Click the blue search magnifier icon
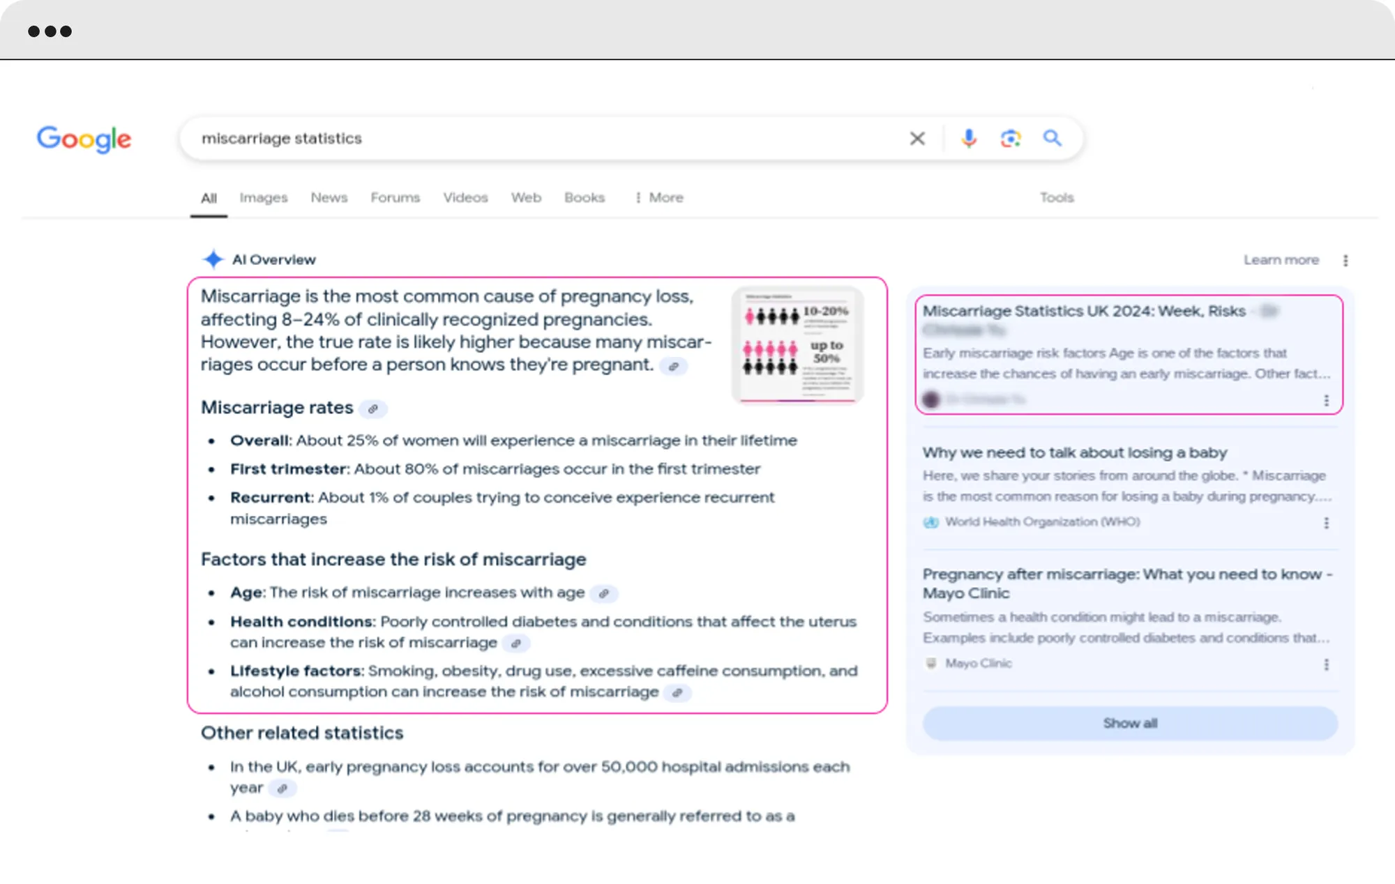Viewport: 1395px width, 884px height. pos(1052,138)
